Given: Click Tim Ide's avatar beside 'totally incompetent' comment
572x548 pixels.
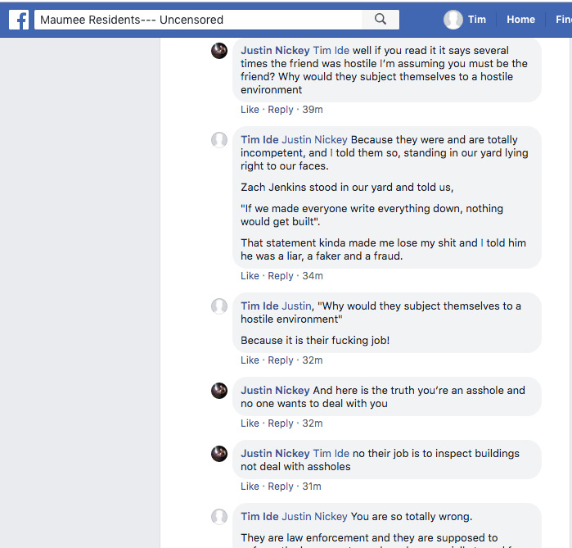Looking at the screenshot, I should pyautogui.click(x=219, y=140).
